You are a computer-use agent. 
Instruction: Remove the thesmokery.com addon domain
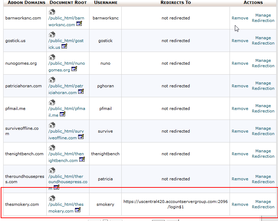(x=240, y=204)
